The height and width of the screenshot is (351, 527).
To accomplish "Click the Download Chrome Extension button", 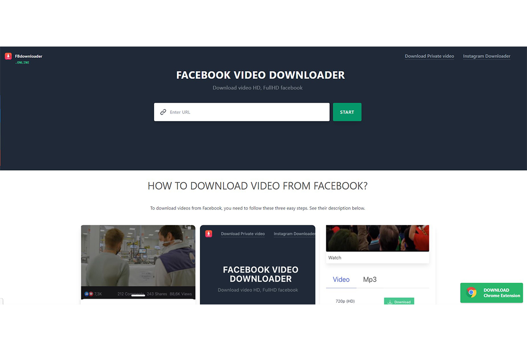I will coord(491,293).
